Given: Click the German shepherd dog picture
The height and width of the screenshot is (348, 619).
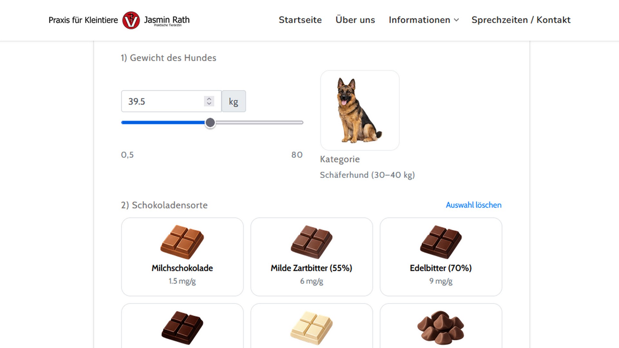Looking at the screenshot, I should pos(360,110).
